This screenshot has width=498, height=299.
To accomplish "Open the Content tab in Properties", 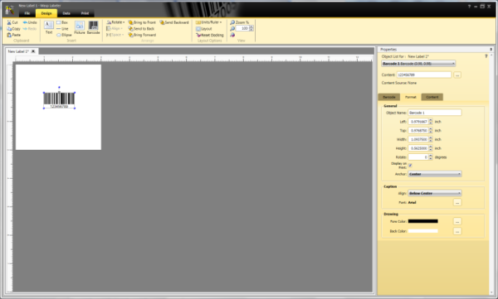I will click(432, 97).
